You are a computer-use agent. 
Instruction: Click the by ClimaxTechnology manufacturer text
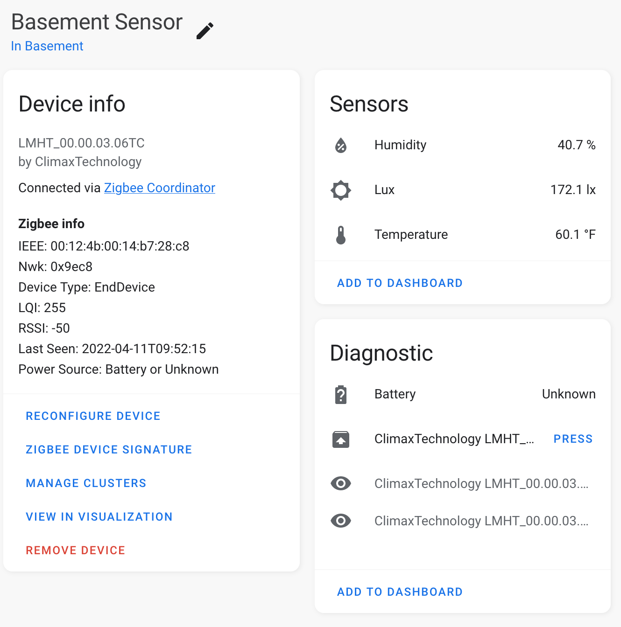[80, 162]
